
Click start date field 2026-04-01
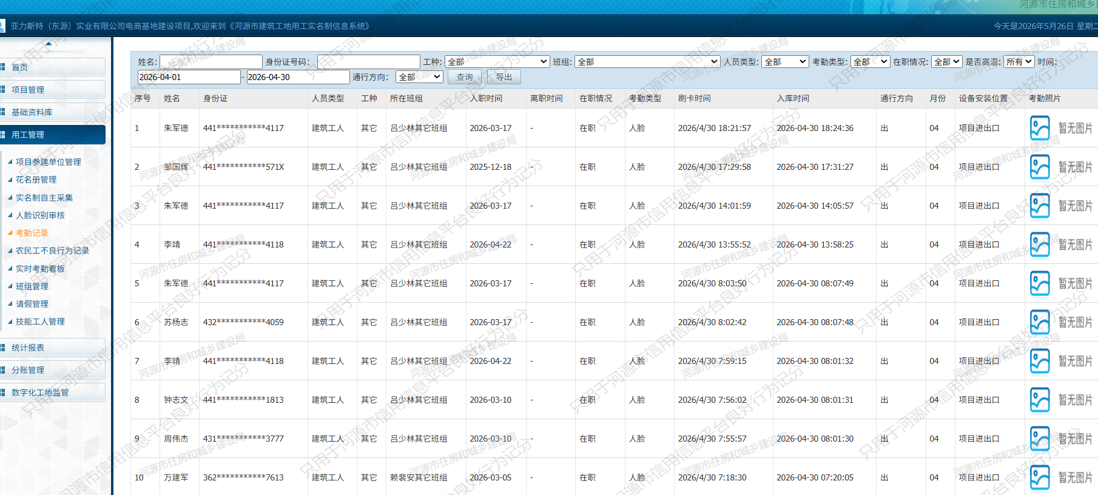click(x=189, y=77)
